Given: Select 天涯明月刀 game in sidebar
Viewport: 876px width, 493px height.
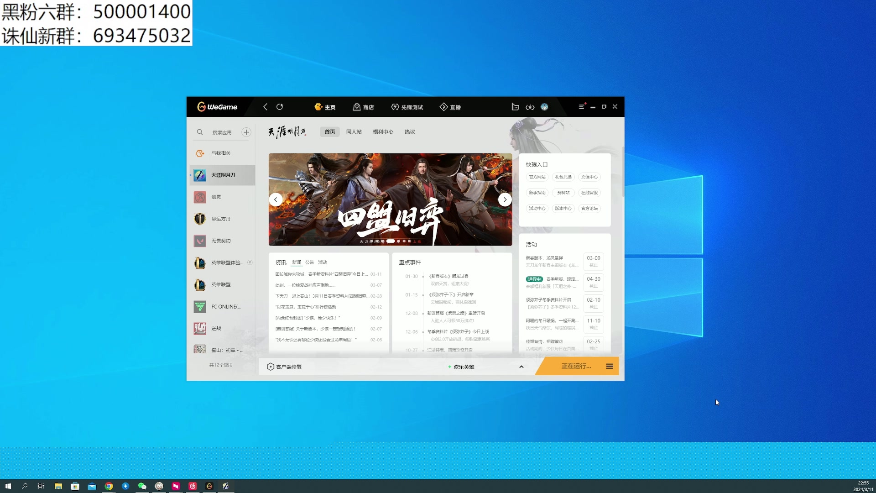Looking at the screenshot, I should pyautogui.click(x=222, y=175).
